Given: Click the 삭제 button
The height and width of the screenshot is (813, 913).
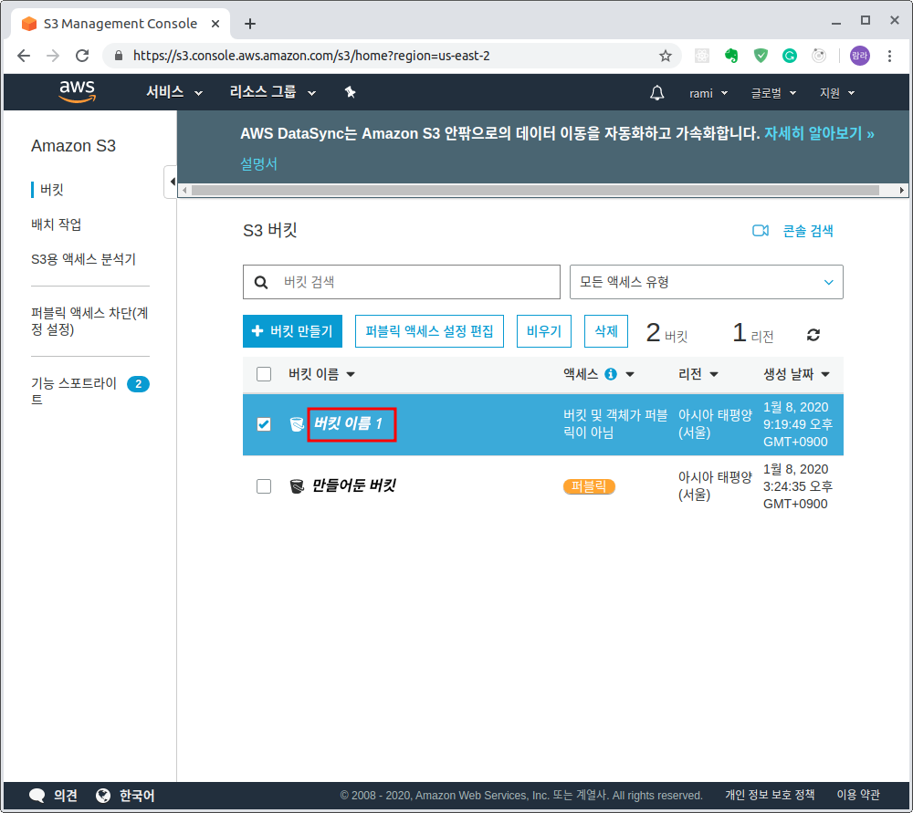Looking at the screenshot, I should point(606,331).
